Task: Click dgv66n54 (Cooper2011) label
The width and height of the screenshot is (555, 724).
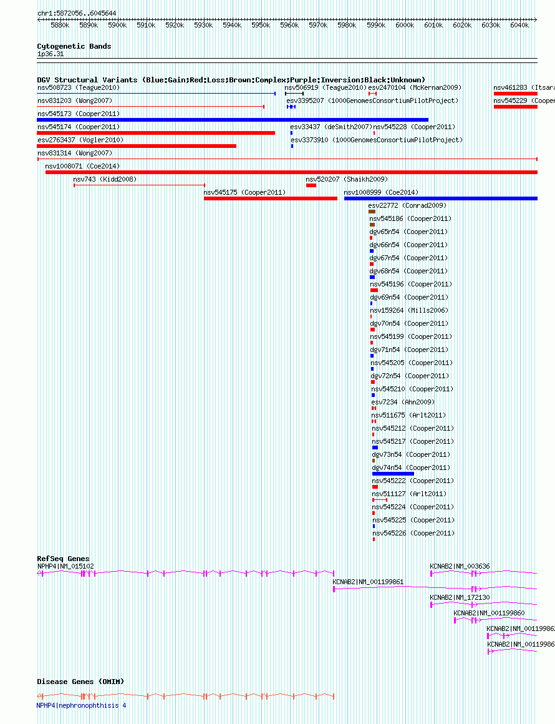Action: [408, 245]
